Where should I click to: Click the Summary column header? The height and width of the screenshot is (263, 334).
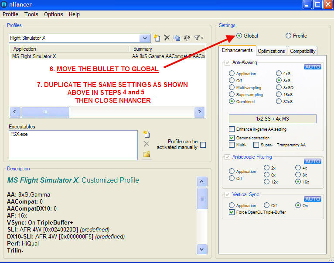(167, 49)
